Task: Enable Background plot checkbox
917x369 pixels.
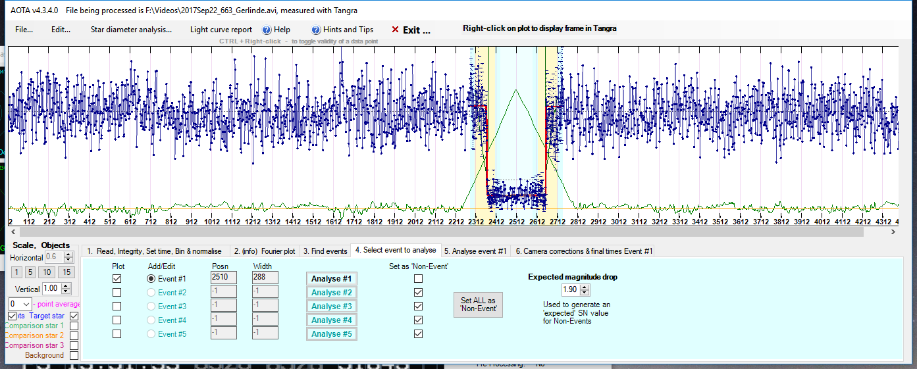Action: pyautogui.click(x=74, y=355)
